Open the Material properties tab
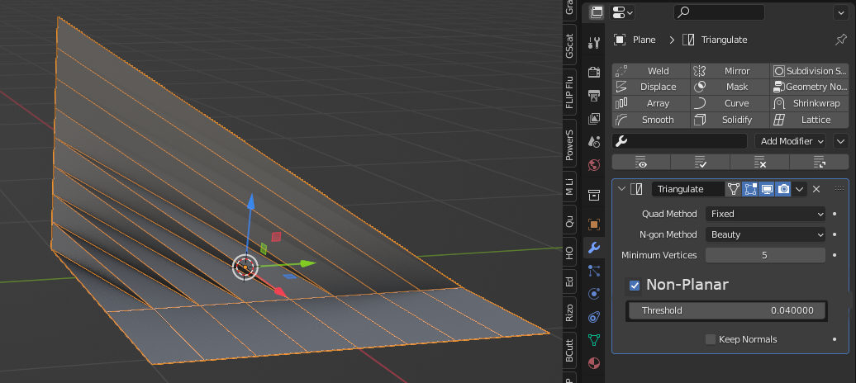 594,363
